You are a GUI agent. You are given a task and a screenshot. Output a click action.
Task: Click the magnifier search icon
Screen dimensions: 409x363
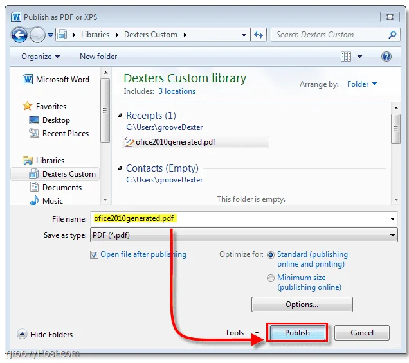pos(392,35)
